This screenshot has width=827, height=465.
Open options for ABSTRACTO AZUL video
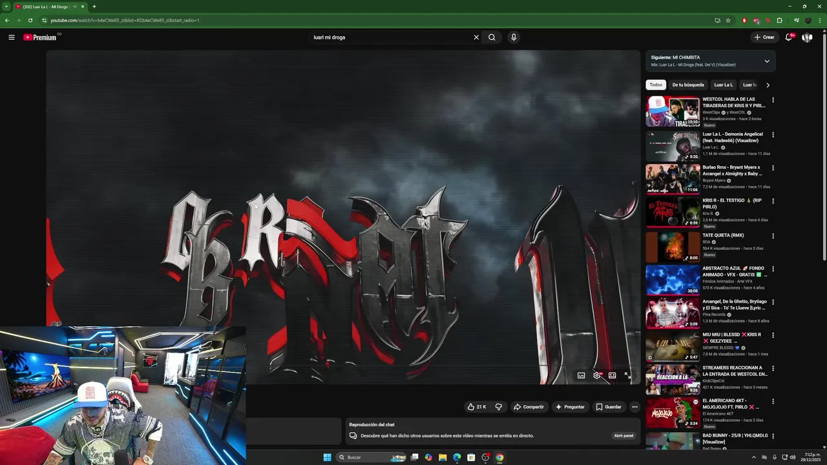[773, 269]
